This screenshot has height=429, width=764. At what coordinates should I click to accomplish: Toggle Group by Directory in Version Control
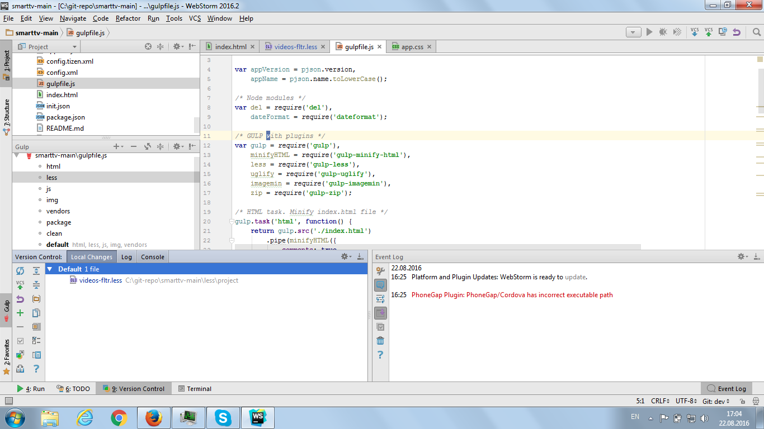pos(36,299)
